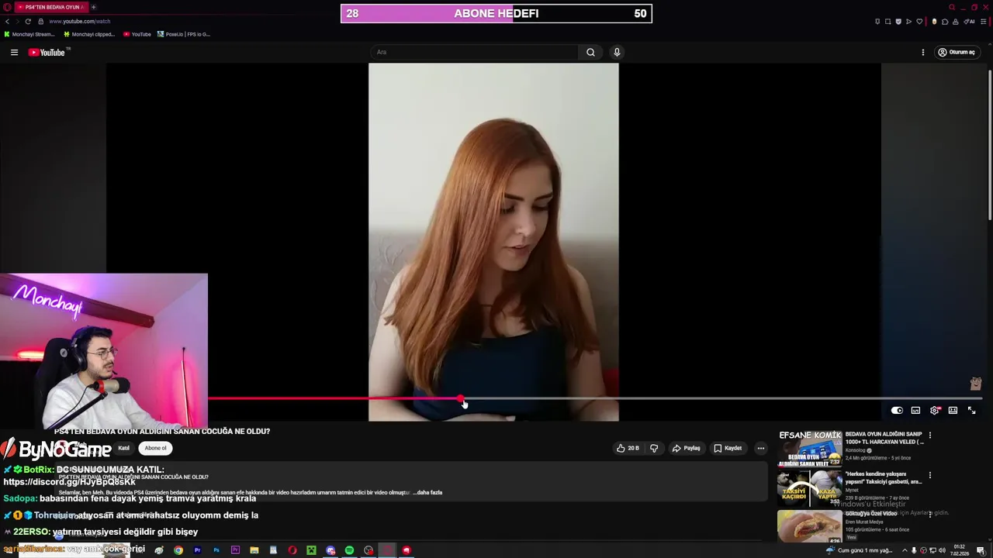Viewport: 993px width, 558px height.
Task: Open Photoshop from the taskbar
Action: 216,550
